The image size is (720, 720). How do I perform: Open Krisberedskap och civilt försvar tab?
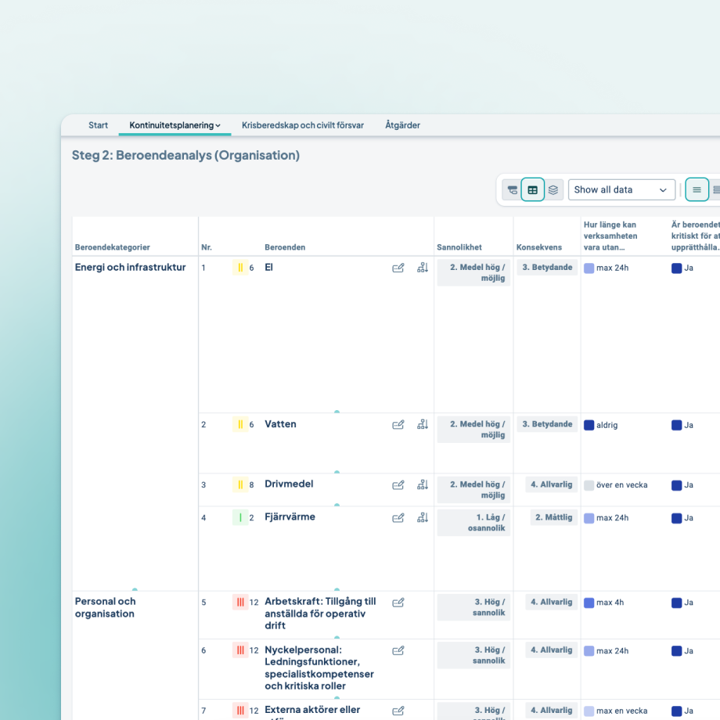tap(303, 125)
